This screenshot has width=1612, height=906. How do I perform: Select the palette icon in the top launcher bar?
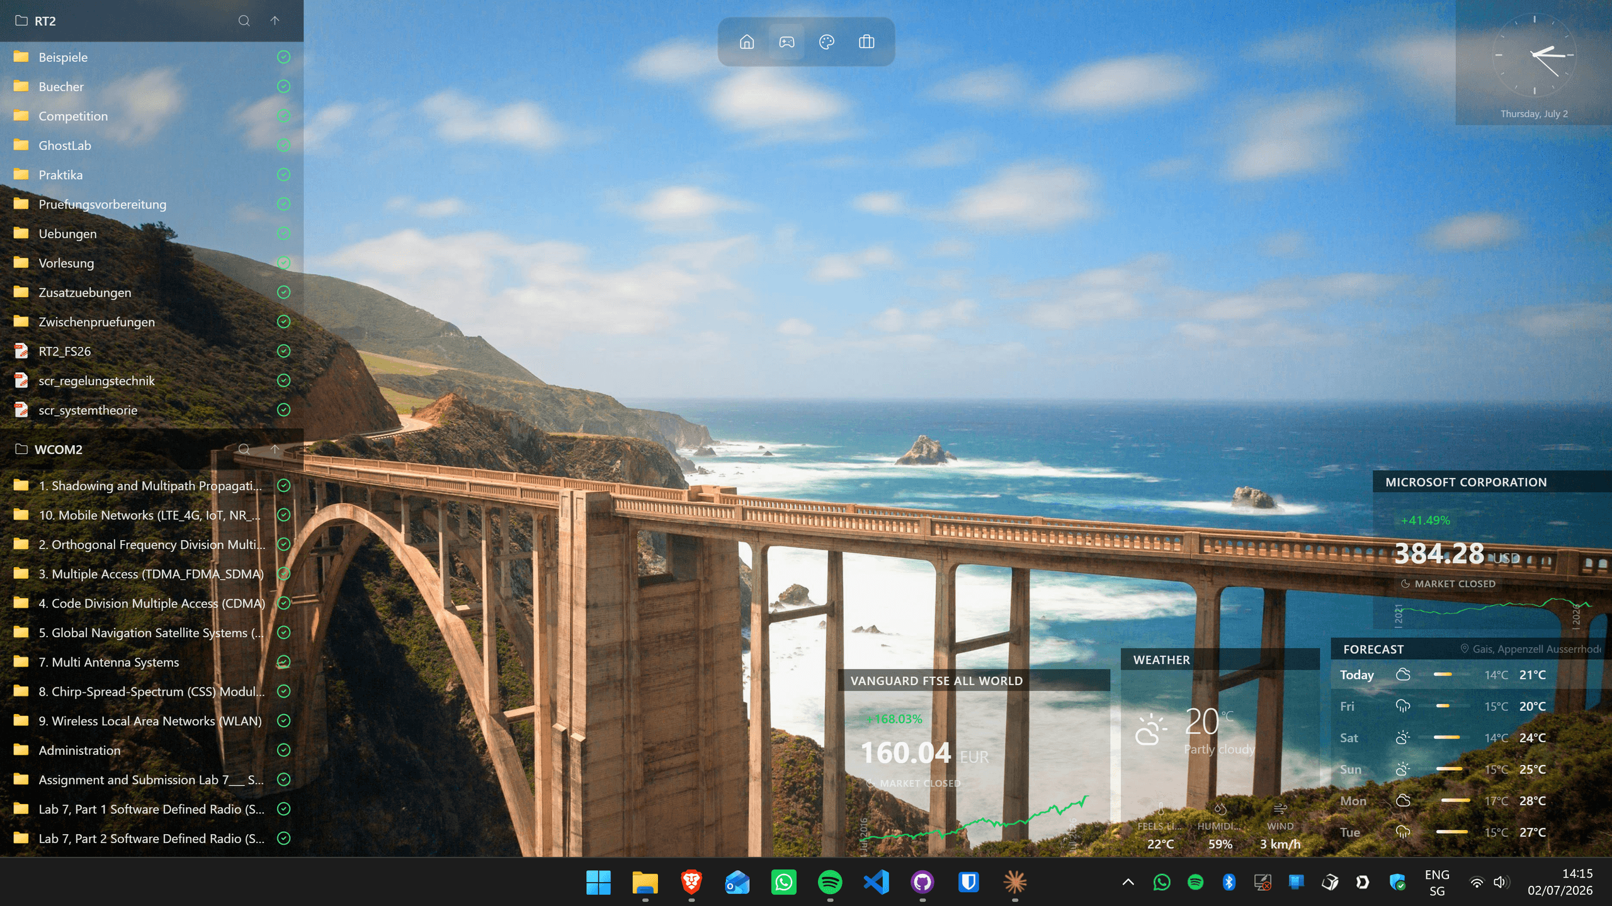pos(827,42)
